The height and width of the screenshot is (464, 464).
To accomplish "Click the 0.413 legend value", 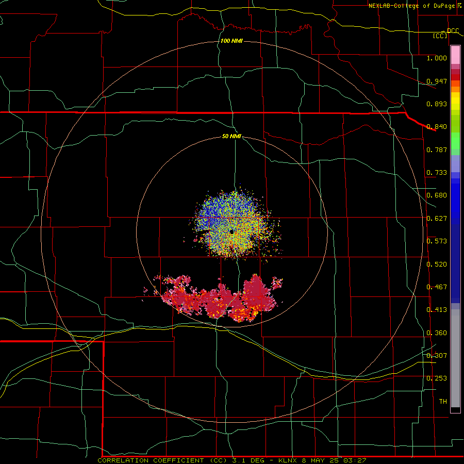I will click(437, 310).
